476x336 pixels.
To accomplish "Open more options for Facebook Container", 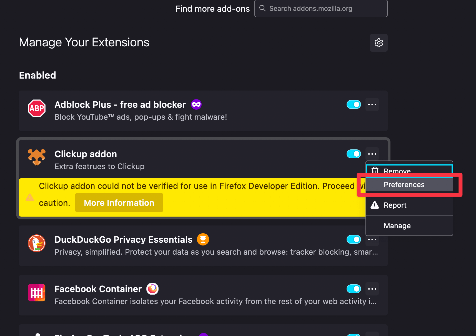I will 372,289.
